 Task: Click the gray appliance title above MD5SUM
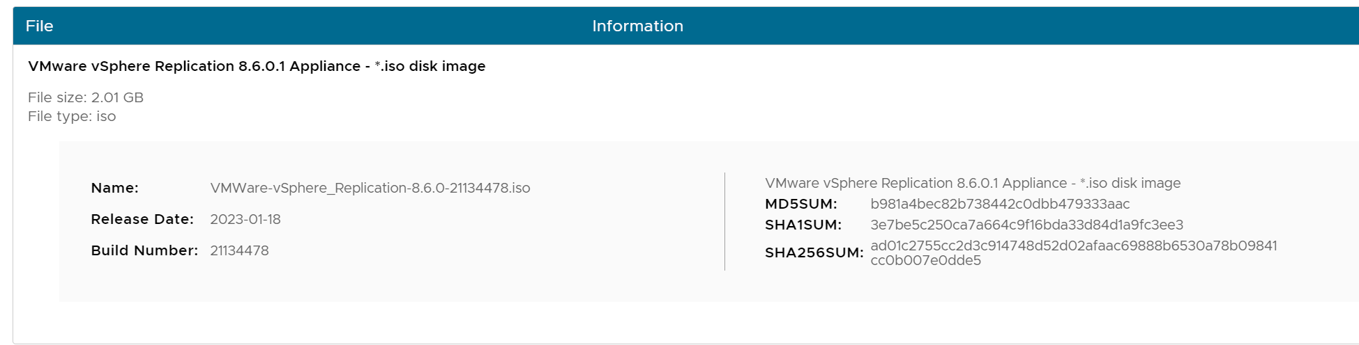(x=973, y=183)
